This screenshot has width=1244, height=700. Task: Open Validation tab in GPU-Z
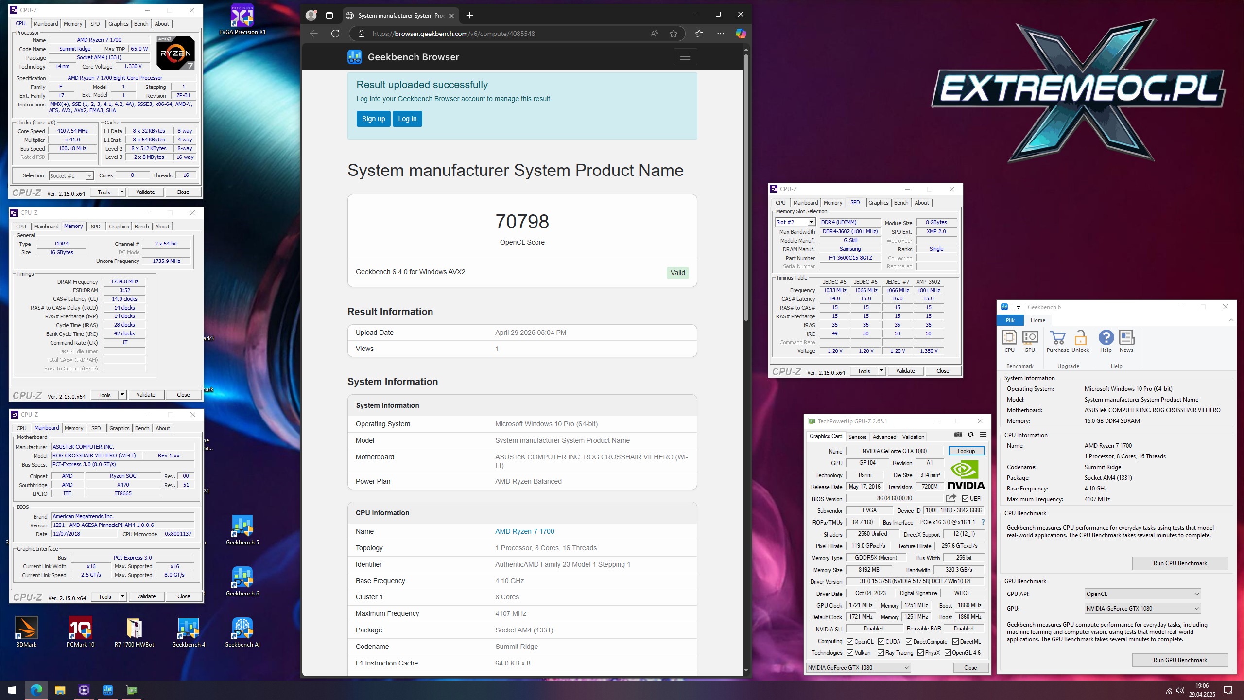click(913, 437)
